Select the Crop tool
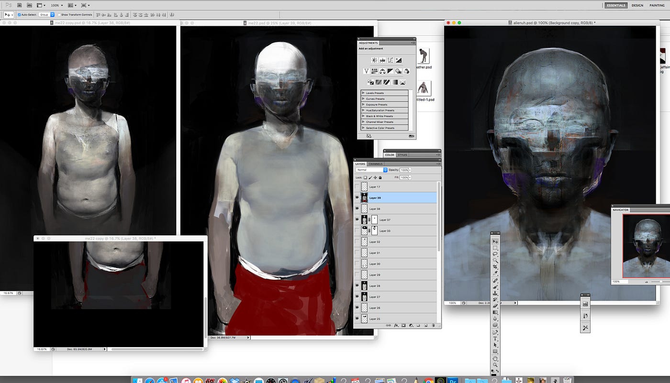The image size is (670, 383). coord(495,267)
